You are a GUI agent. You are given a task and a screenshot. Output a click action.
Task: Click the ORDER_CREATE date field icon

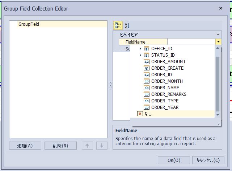click(147, 68)
